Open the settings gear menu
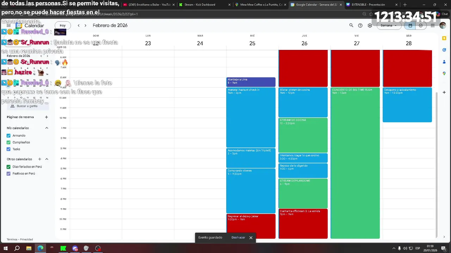Screen dimensions: 451x253 click(370, 25)
